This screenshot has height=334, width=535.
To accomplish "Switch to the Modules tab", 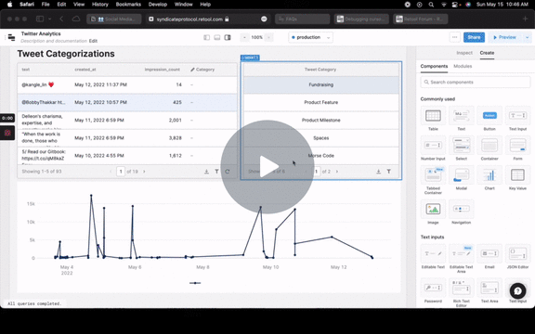I will tap(463, 66).
